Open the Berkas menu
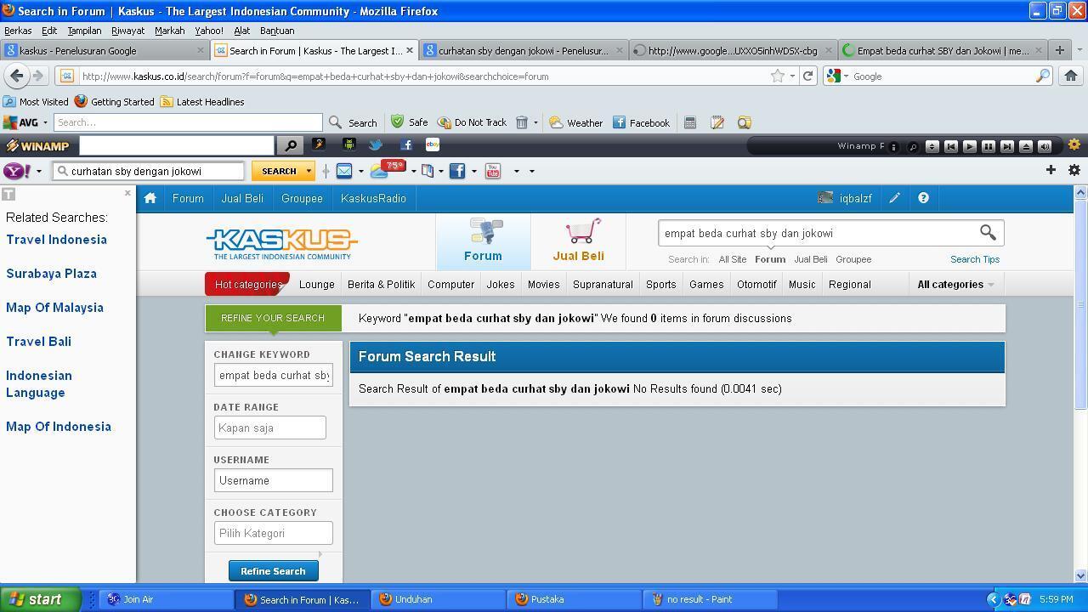 [x=18, y=31]
